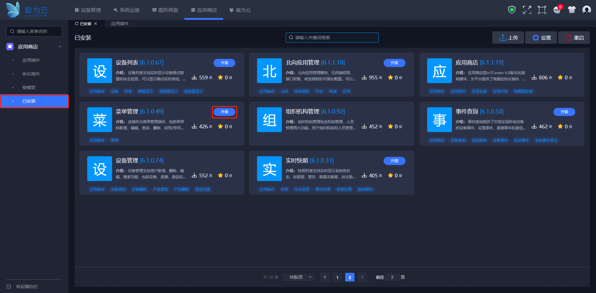Click the 事件查询 plugin tile icon
596x293 pixels.
click(x=439, y=120)
